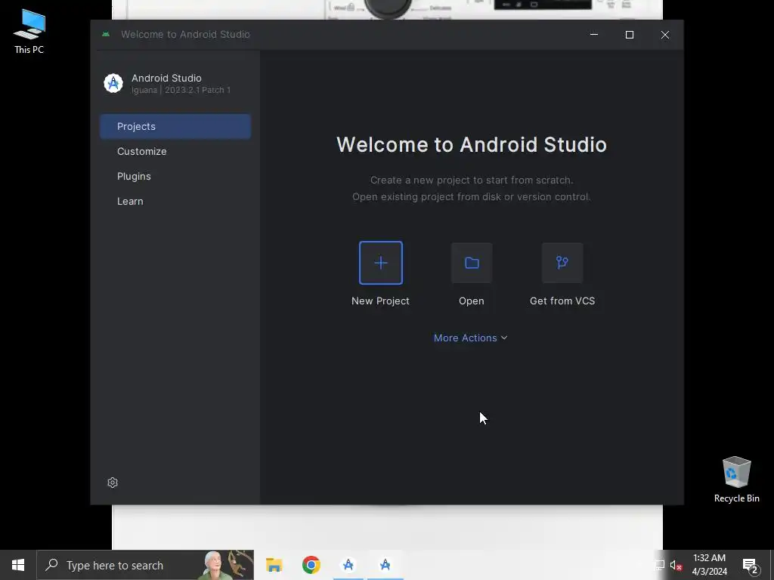Click the Android Studio logo in the sidebar

pyautogui.click(x=113, y=83)
